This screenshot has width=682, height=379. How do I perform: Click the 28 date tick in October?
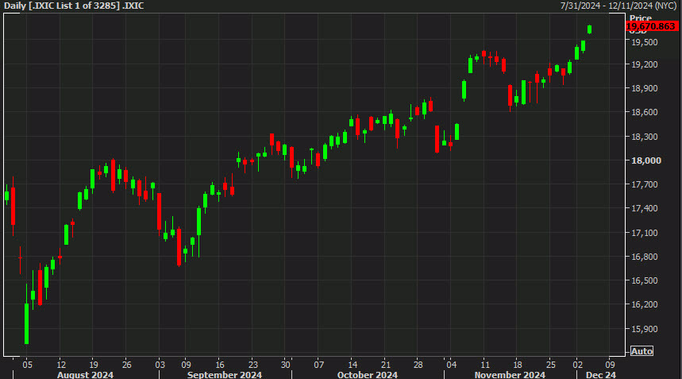(418, 365)
